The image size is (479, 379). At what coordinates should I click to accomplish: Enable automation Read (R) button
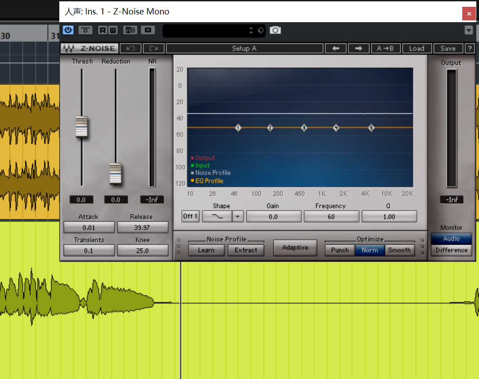click(103, 30)
